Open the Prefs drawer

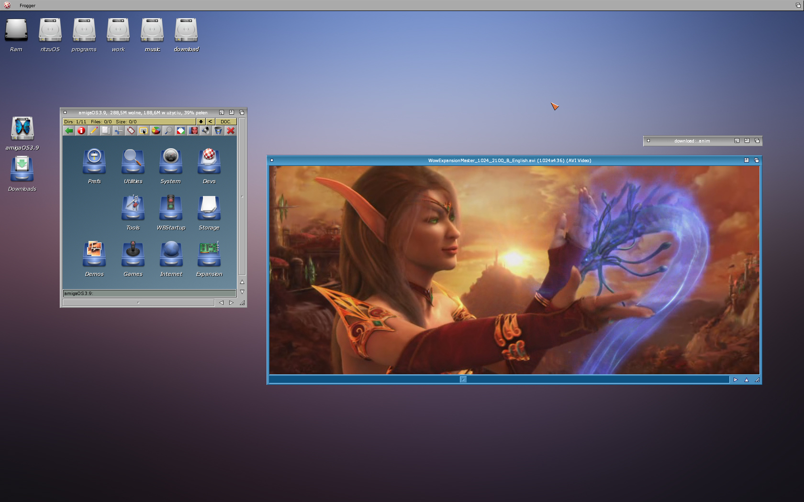94,166
